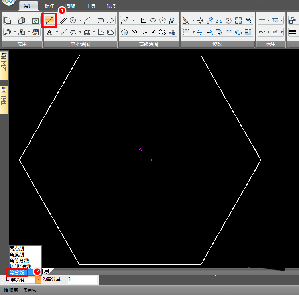Switch to the 工具 ribbon tab
Screen dimensions: 299x295
coord(91,6)
